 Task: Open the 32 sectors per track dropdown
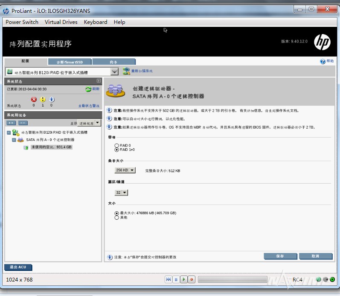pyautogui.click(x=121, y=193)
